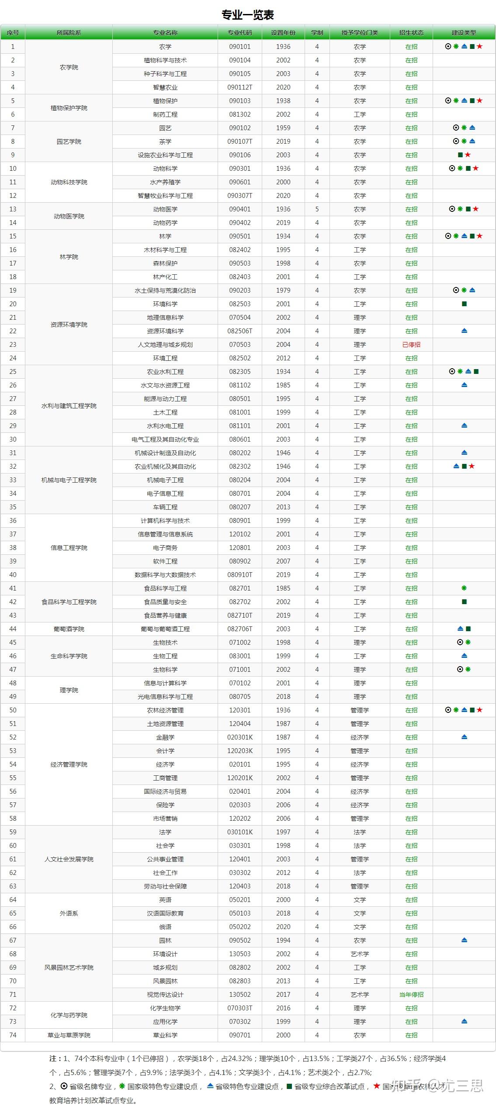Click the 风景园林艺术学院 department cell
Image resolution: width=496 pixels, height=1106 pixels.
pos(69,968)
